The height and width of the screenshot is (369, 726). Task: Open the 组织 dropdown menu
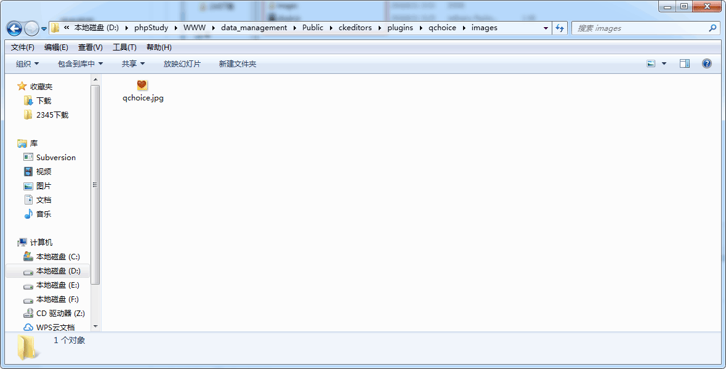pos(27,63)
